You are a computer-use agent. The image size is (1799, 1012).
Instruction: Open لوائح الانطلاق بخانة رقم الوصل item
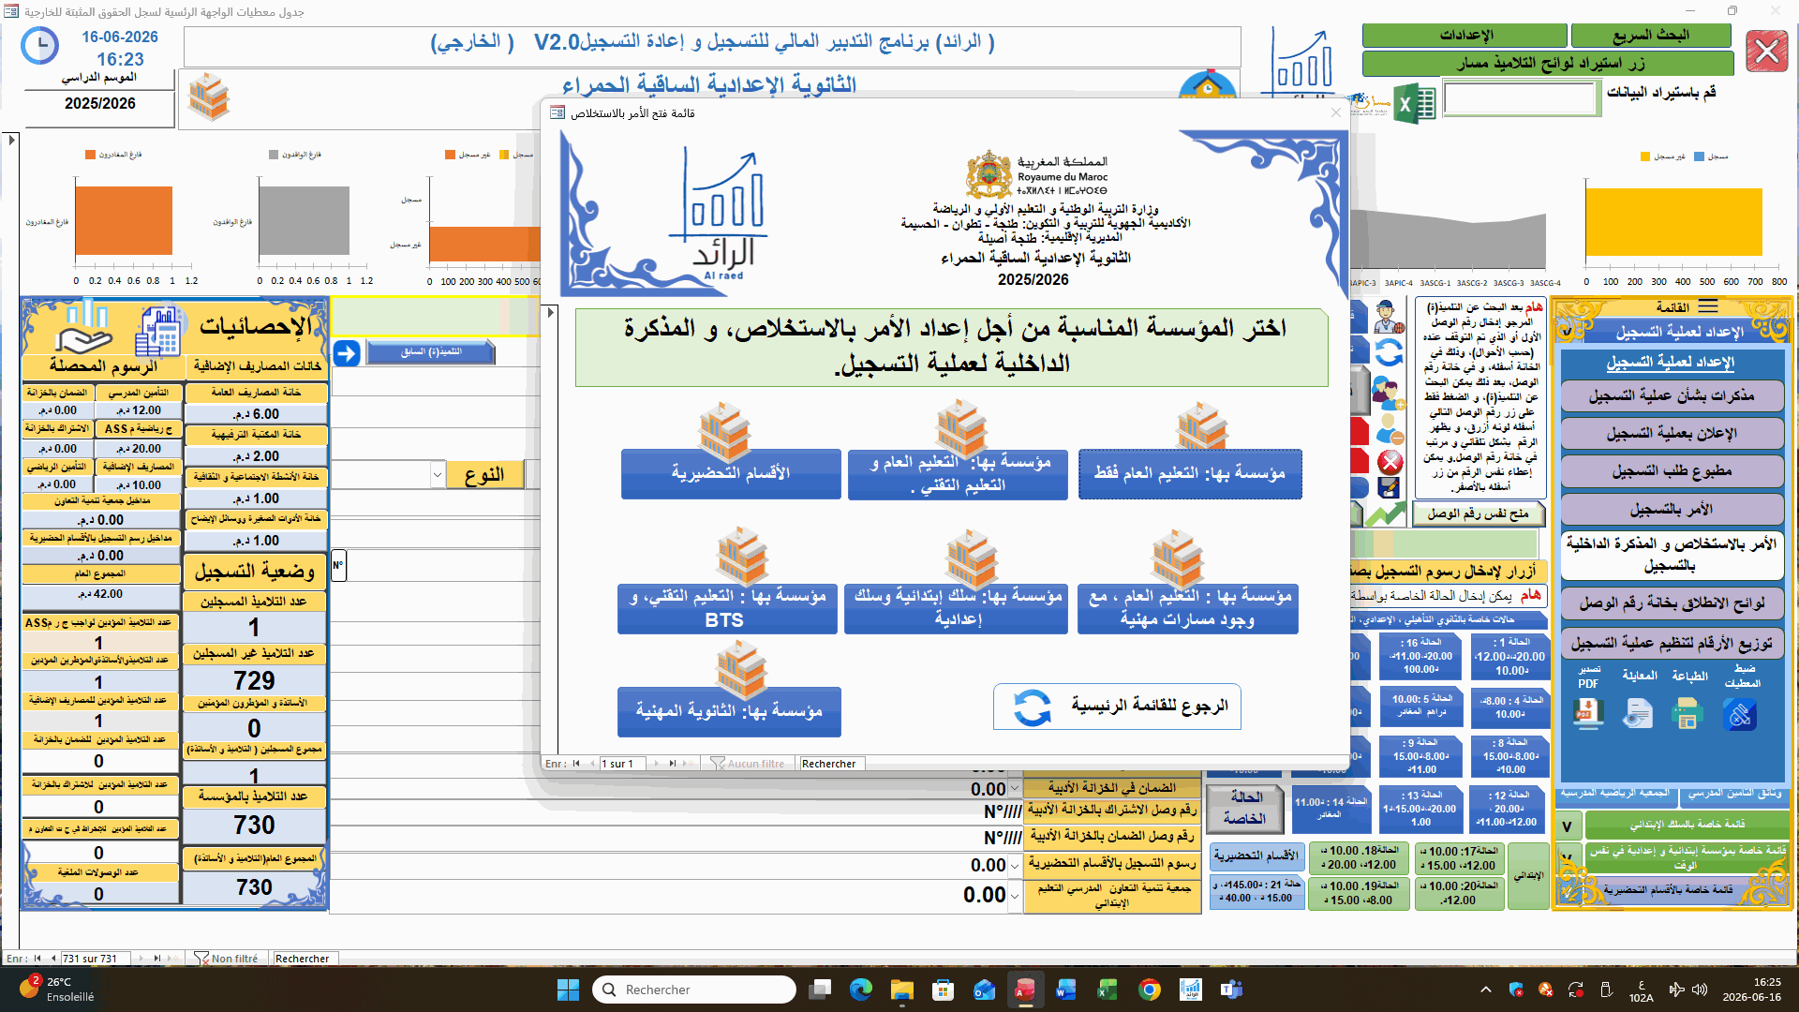pyautogui.click(x=1672, y=603)
